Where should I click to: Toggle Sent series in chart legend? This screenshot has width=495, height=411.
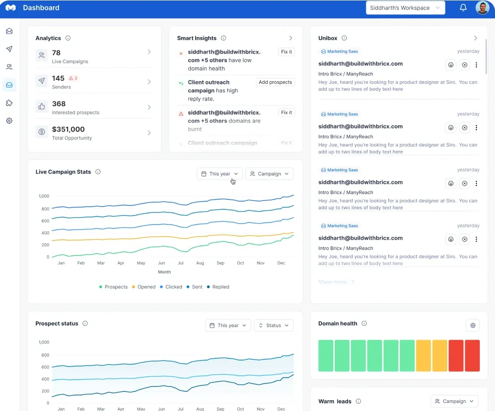tap(194, 287)
